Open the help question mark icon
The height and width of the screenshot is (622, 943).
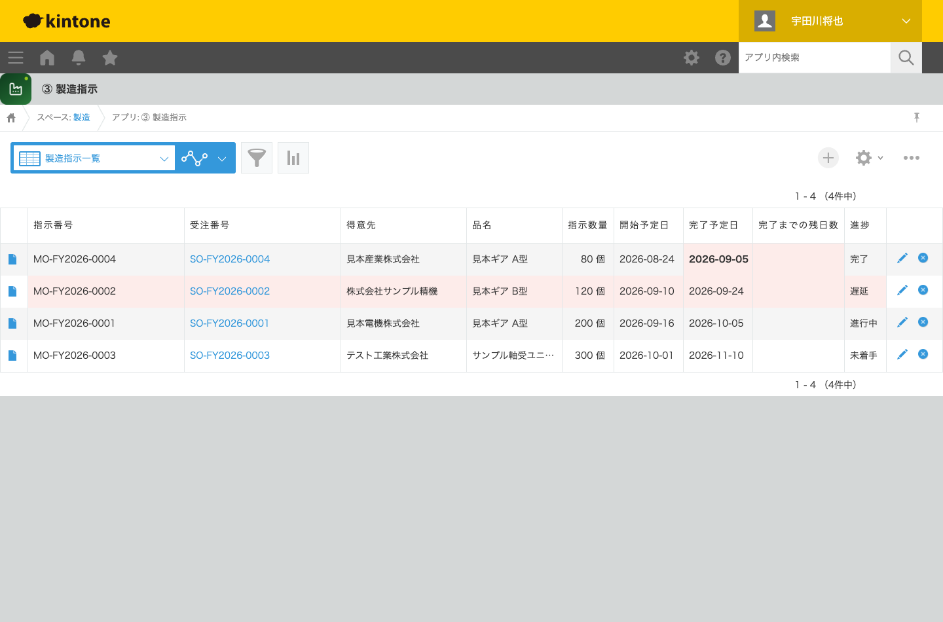[x=723, y=58]
